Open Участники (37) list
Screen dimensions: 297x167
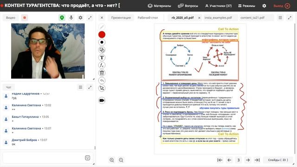pos(219,6)
